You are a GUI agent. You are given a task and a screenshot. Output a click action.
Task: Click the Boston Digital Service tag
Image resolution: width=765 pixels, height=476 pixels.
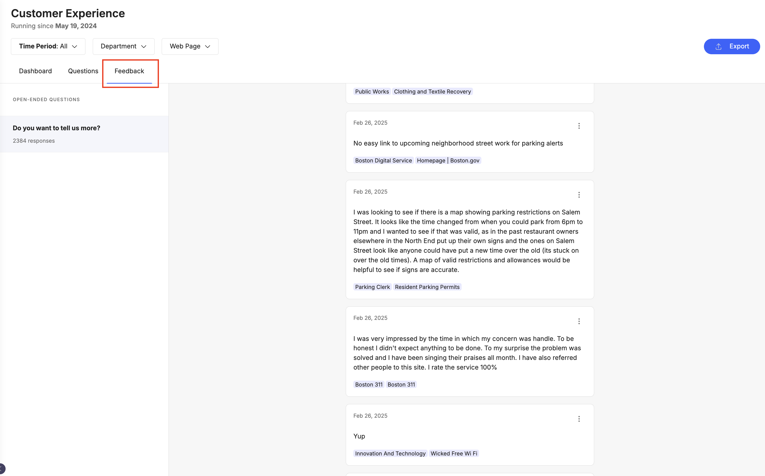[x=383, y=160]
